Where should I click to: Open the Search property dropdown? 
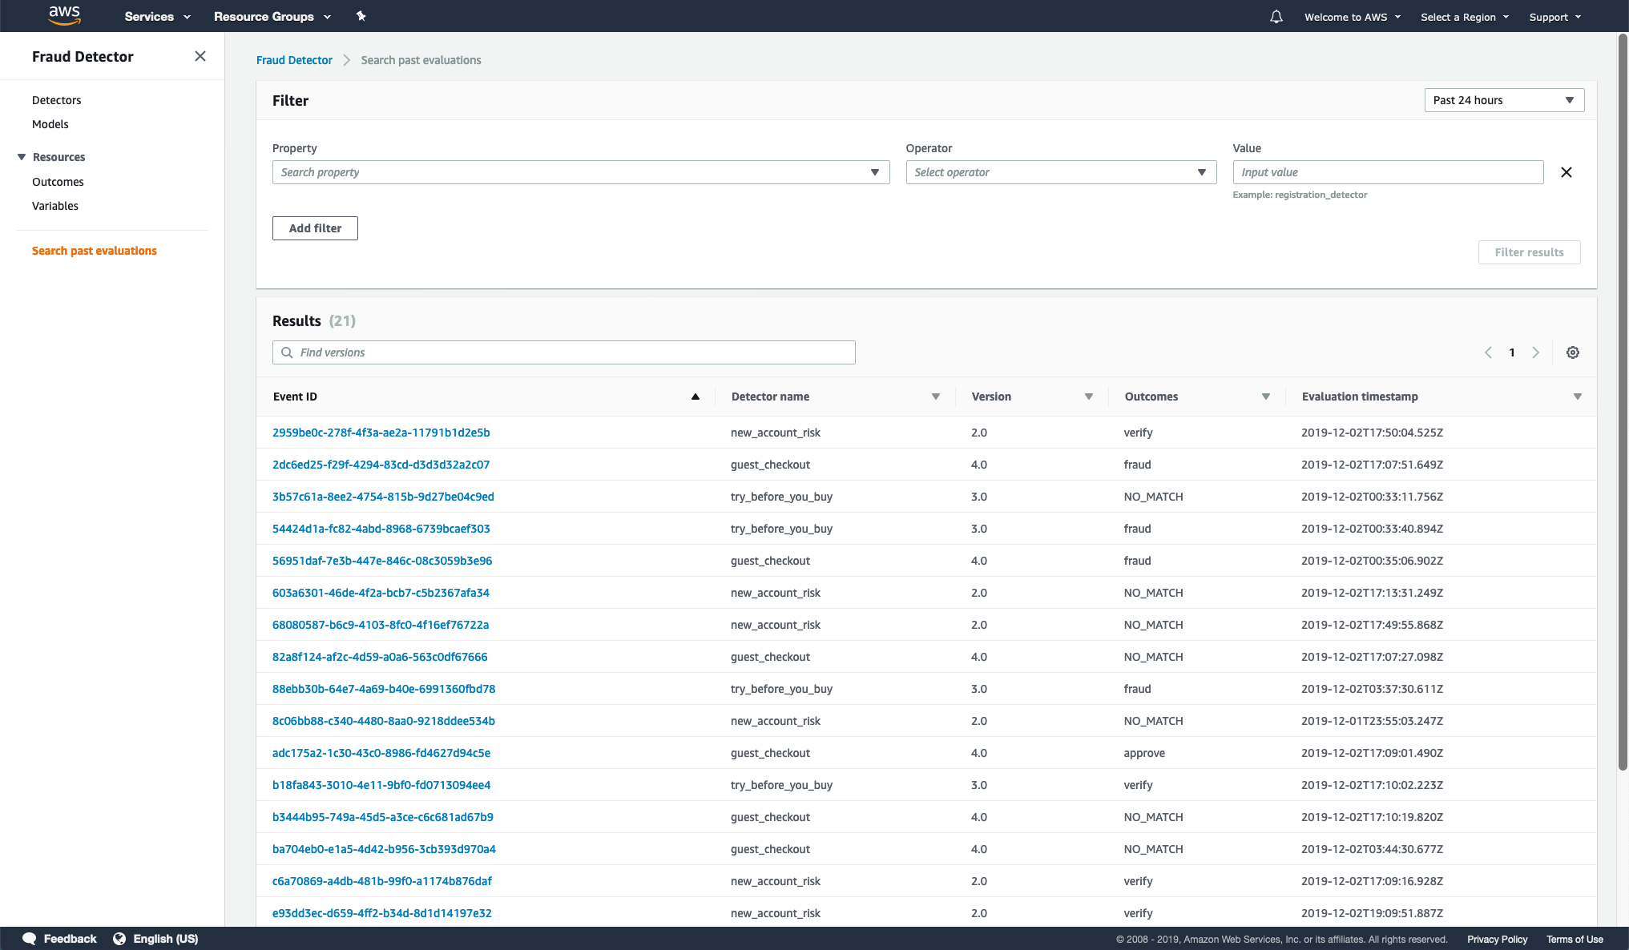coord(581,172)
